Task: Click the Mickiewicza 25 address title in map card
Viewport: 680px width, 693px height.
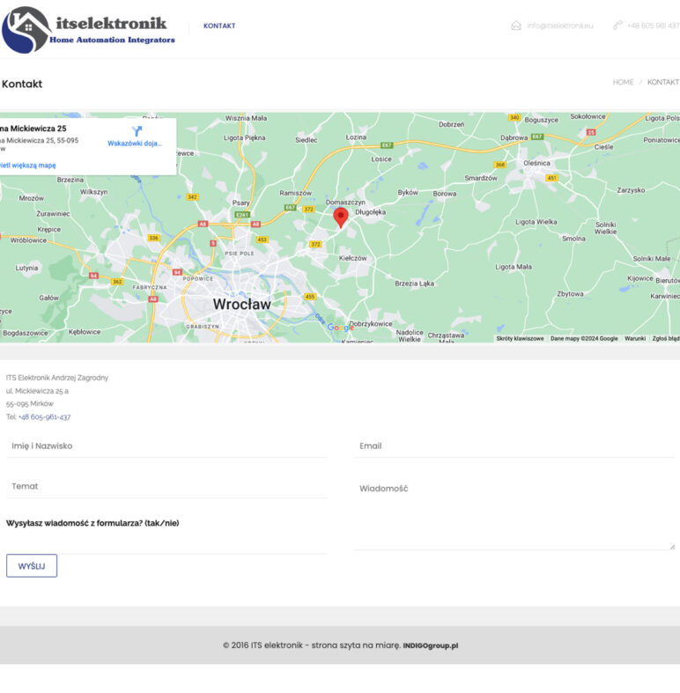Action: coord(33,129)
